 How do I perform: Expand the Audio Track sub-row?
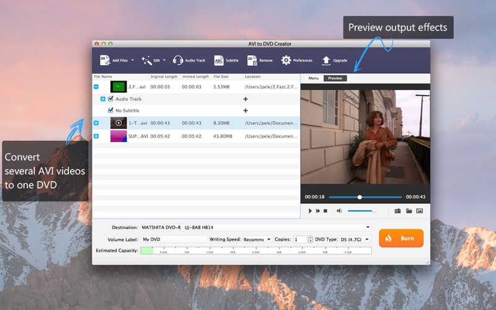[103, 99]
